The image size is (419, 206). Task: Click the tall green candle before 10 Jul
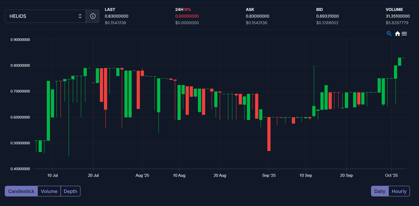click(48, 111)
